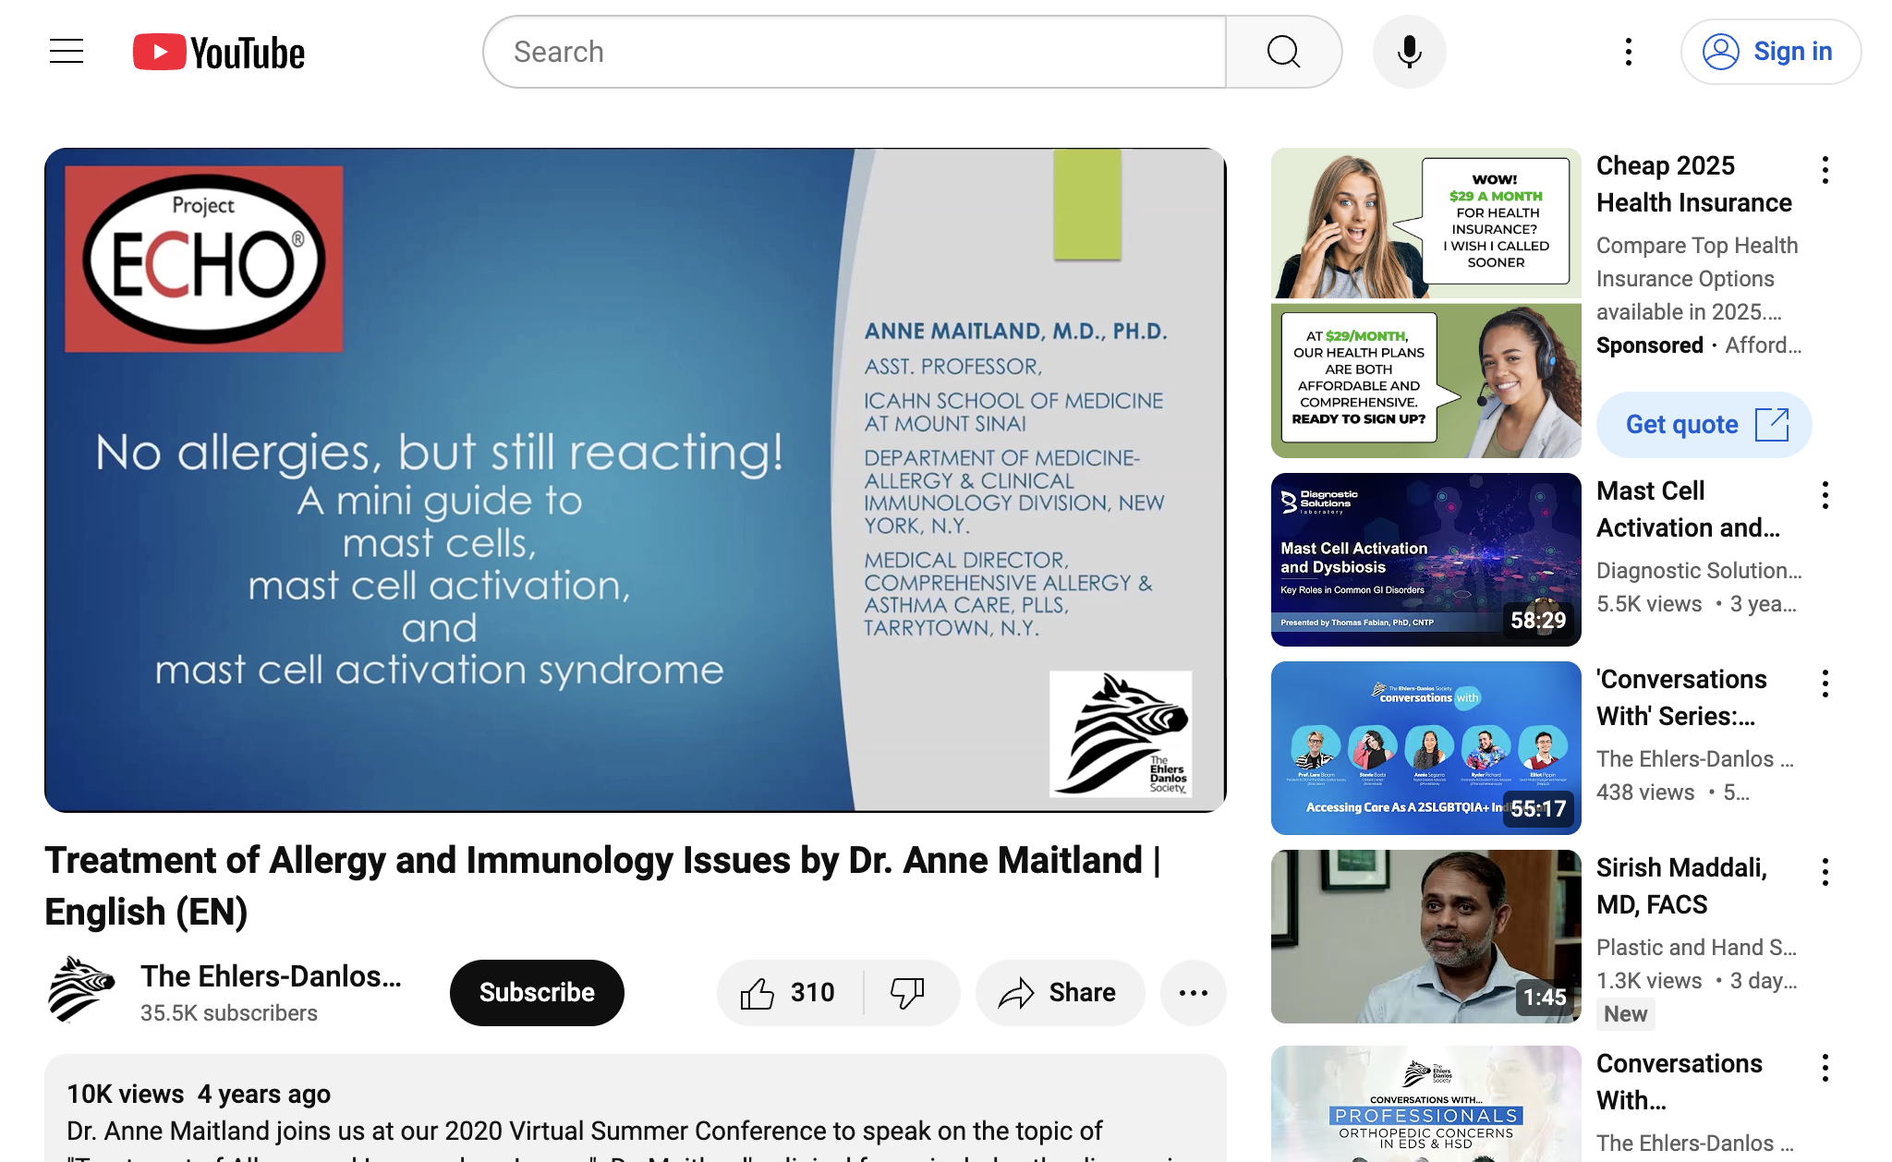Open Mast Cell Activation video title
The height and width of the screenshot is (1162, 1892).
(x=1689, y=509)
